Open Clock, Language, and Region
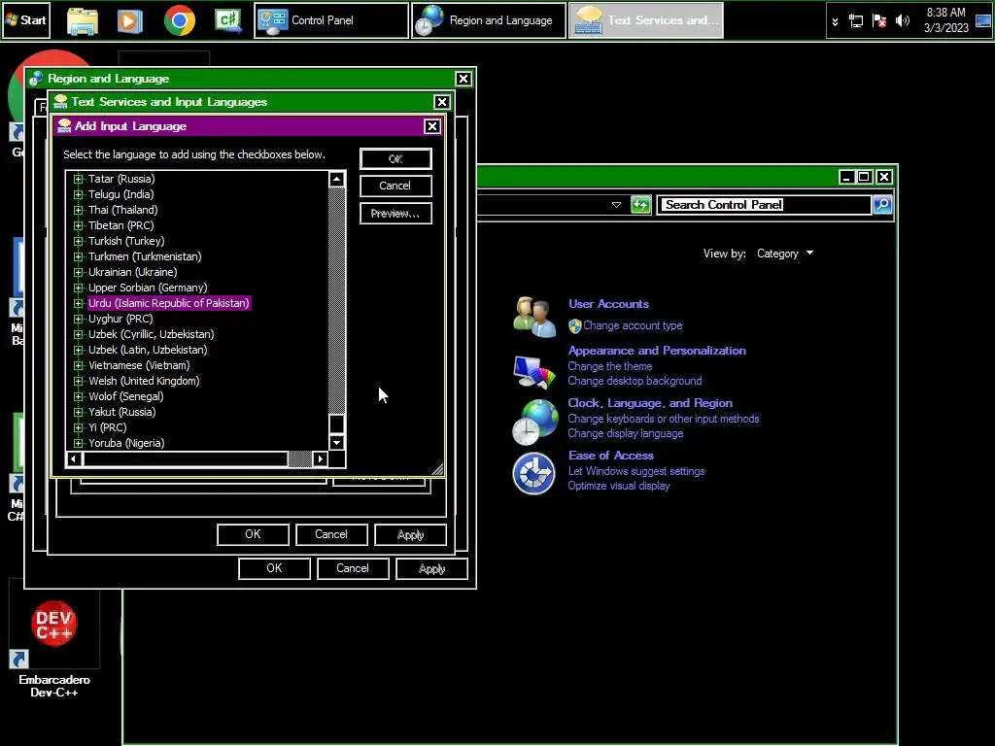This screenshot has height=746, width=995. (650, 403)
